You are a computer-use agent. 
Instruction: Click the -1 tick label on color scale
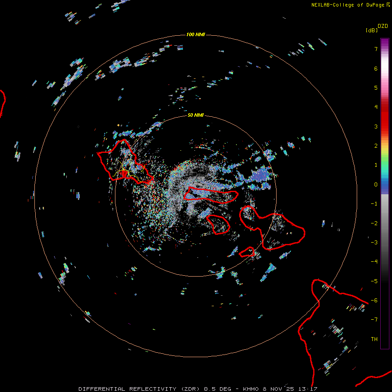click(374, 204)
